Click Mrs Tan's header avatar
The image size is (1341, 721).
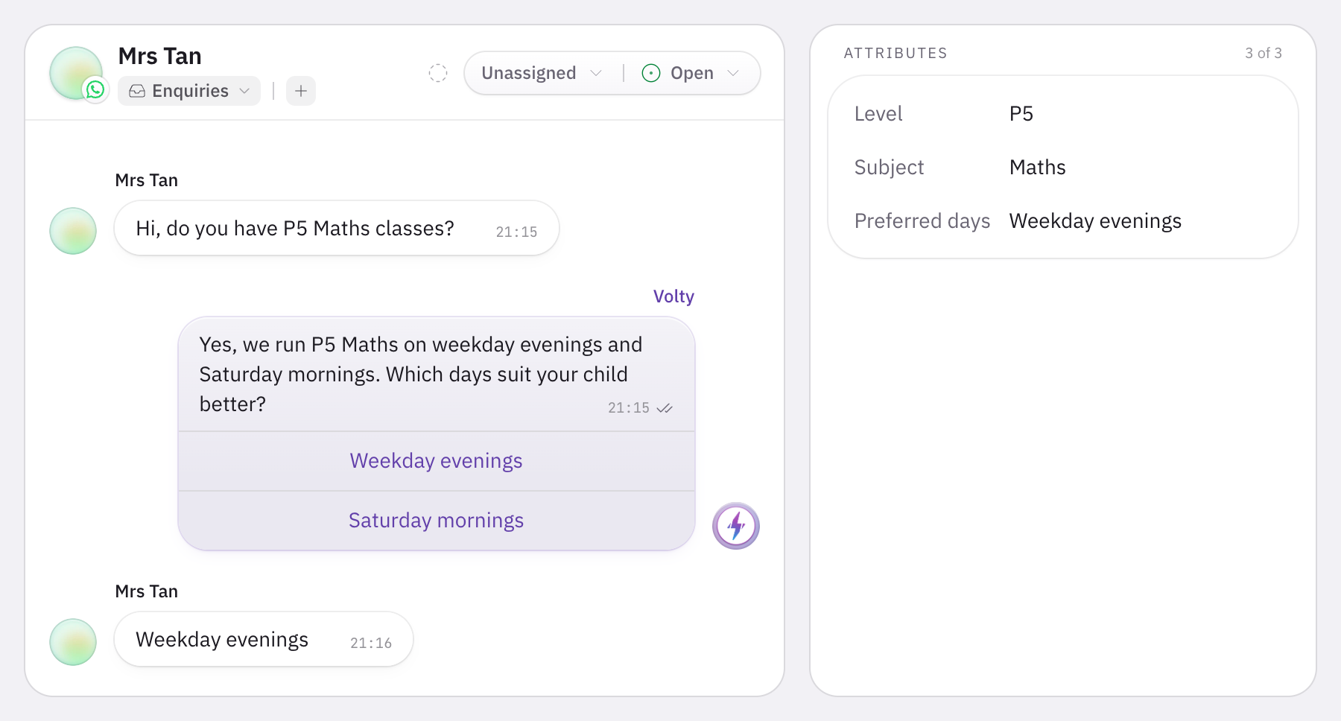75,72
